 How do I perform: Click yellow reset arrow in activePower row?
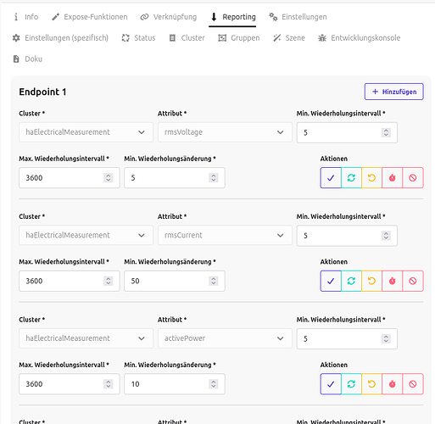click(x=371, y=384)
